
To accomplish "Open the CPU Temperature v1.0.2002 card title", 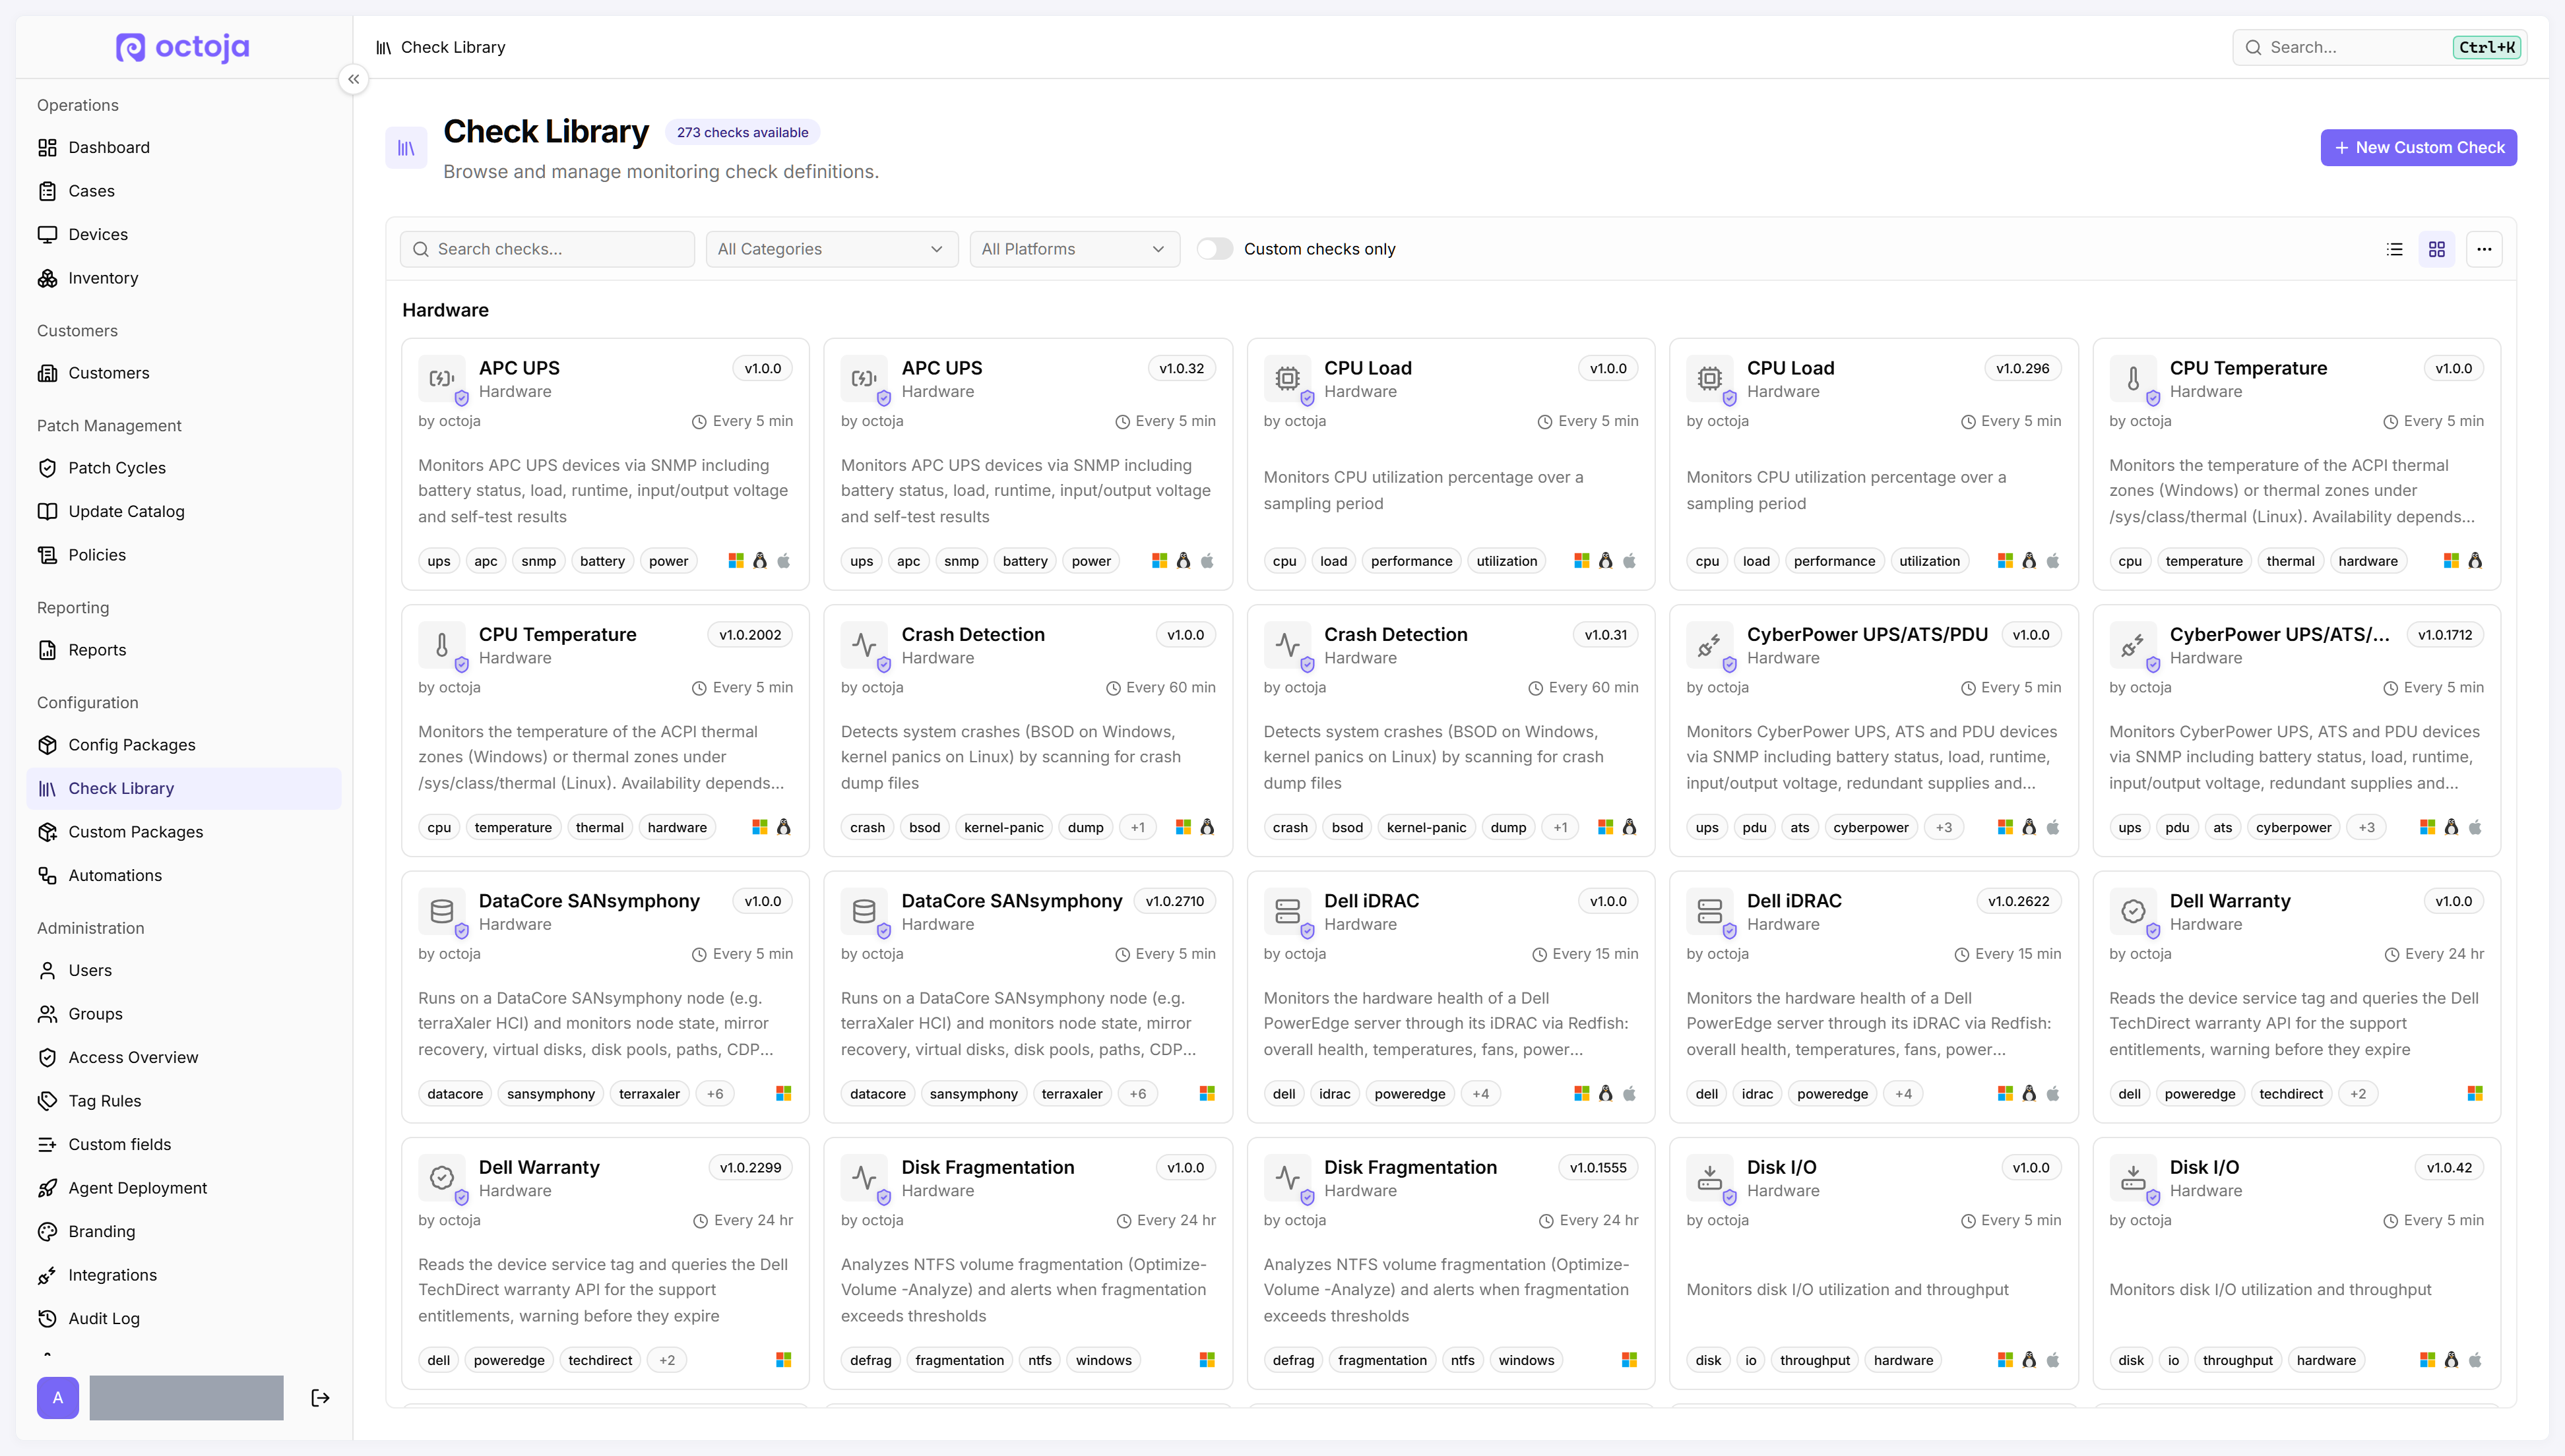I will click(557, 635).
